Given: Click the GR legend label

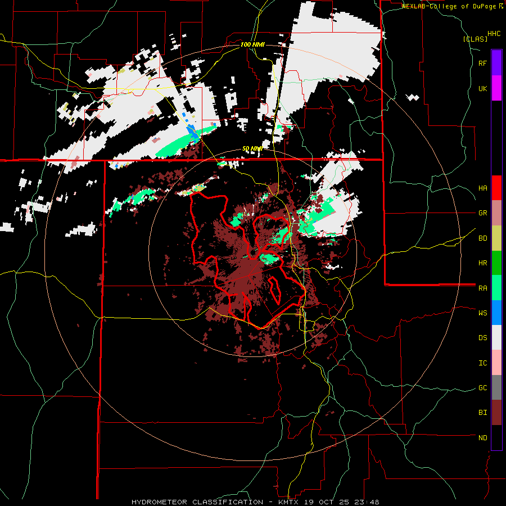Looking at the screenshot, I should point(483,213).
